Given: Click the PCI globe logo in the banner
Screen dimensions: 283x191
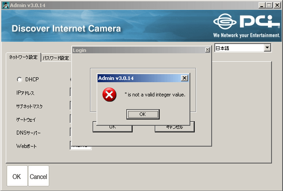Looking at the screenshot, I should [x=225, y=21].
